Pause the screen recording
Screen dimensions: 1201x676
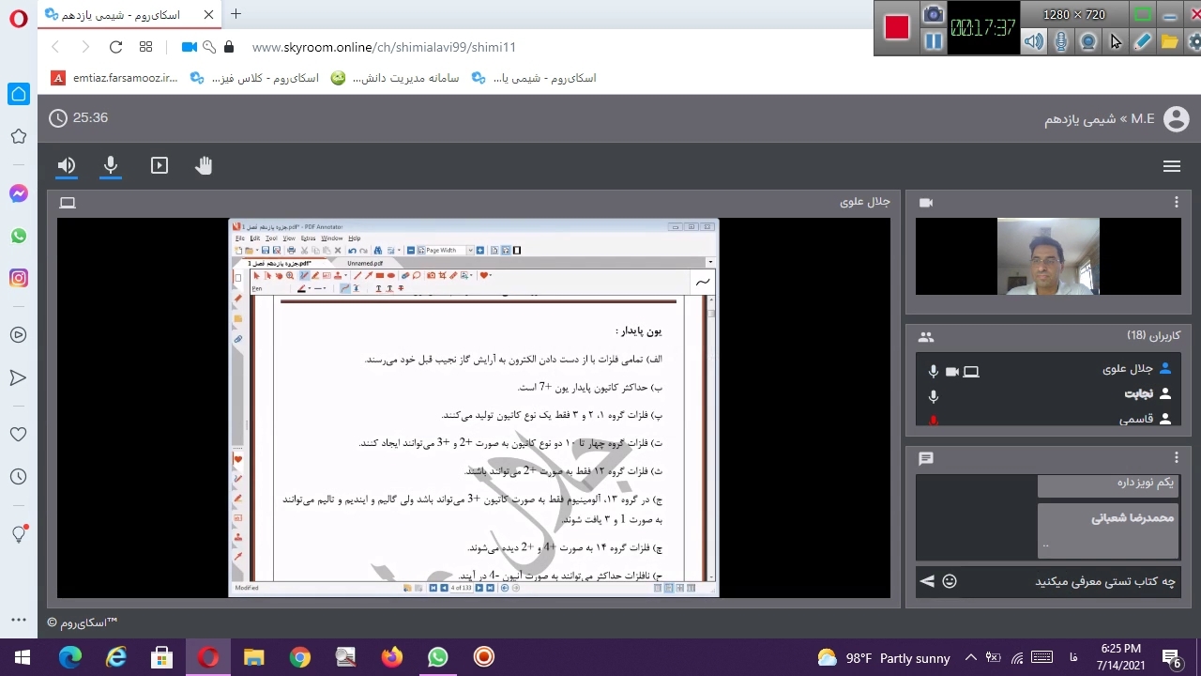click(x=933, y=41)
